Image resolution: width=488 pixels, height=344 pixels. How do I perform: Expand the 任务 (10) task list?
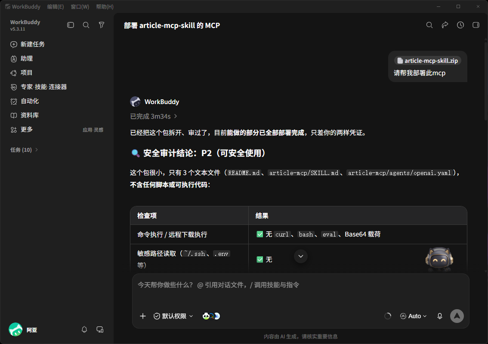[24, 150]
